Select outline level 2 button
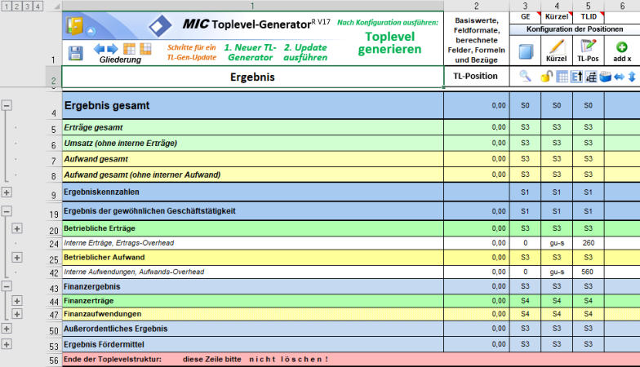The image size is (640, 367). (17, 7)
